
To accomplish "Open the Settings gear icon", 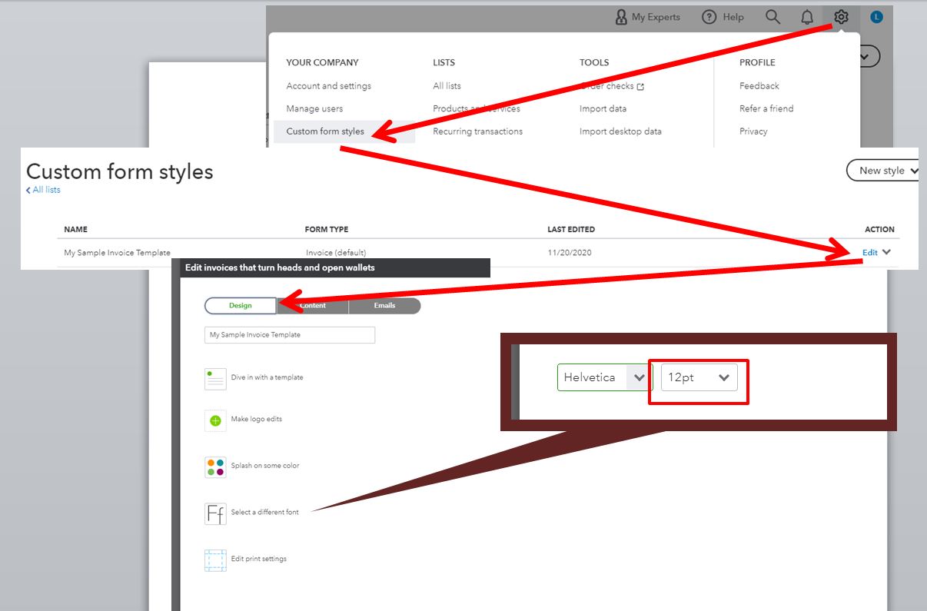I will 841,17.
